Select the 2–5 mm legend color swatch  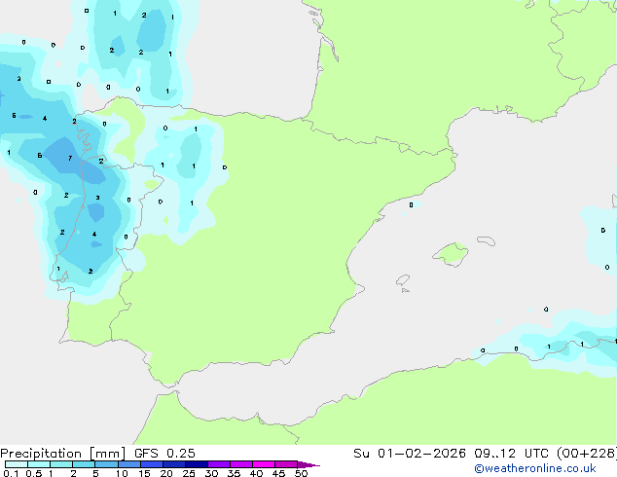point(84,464)
